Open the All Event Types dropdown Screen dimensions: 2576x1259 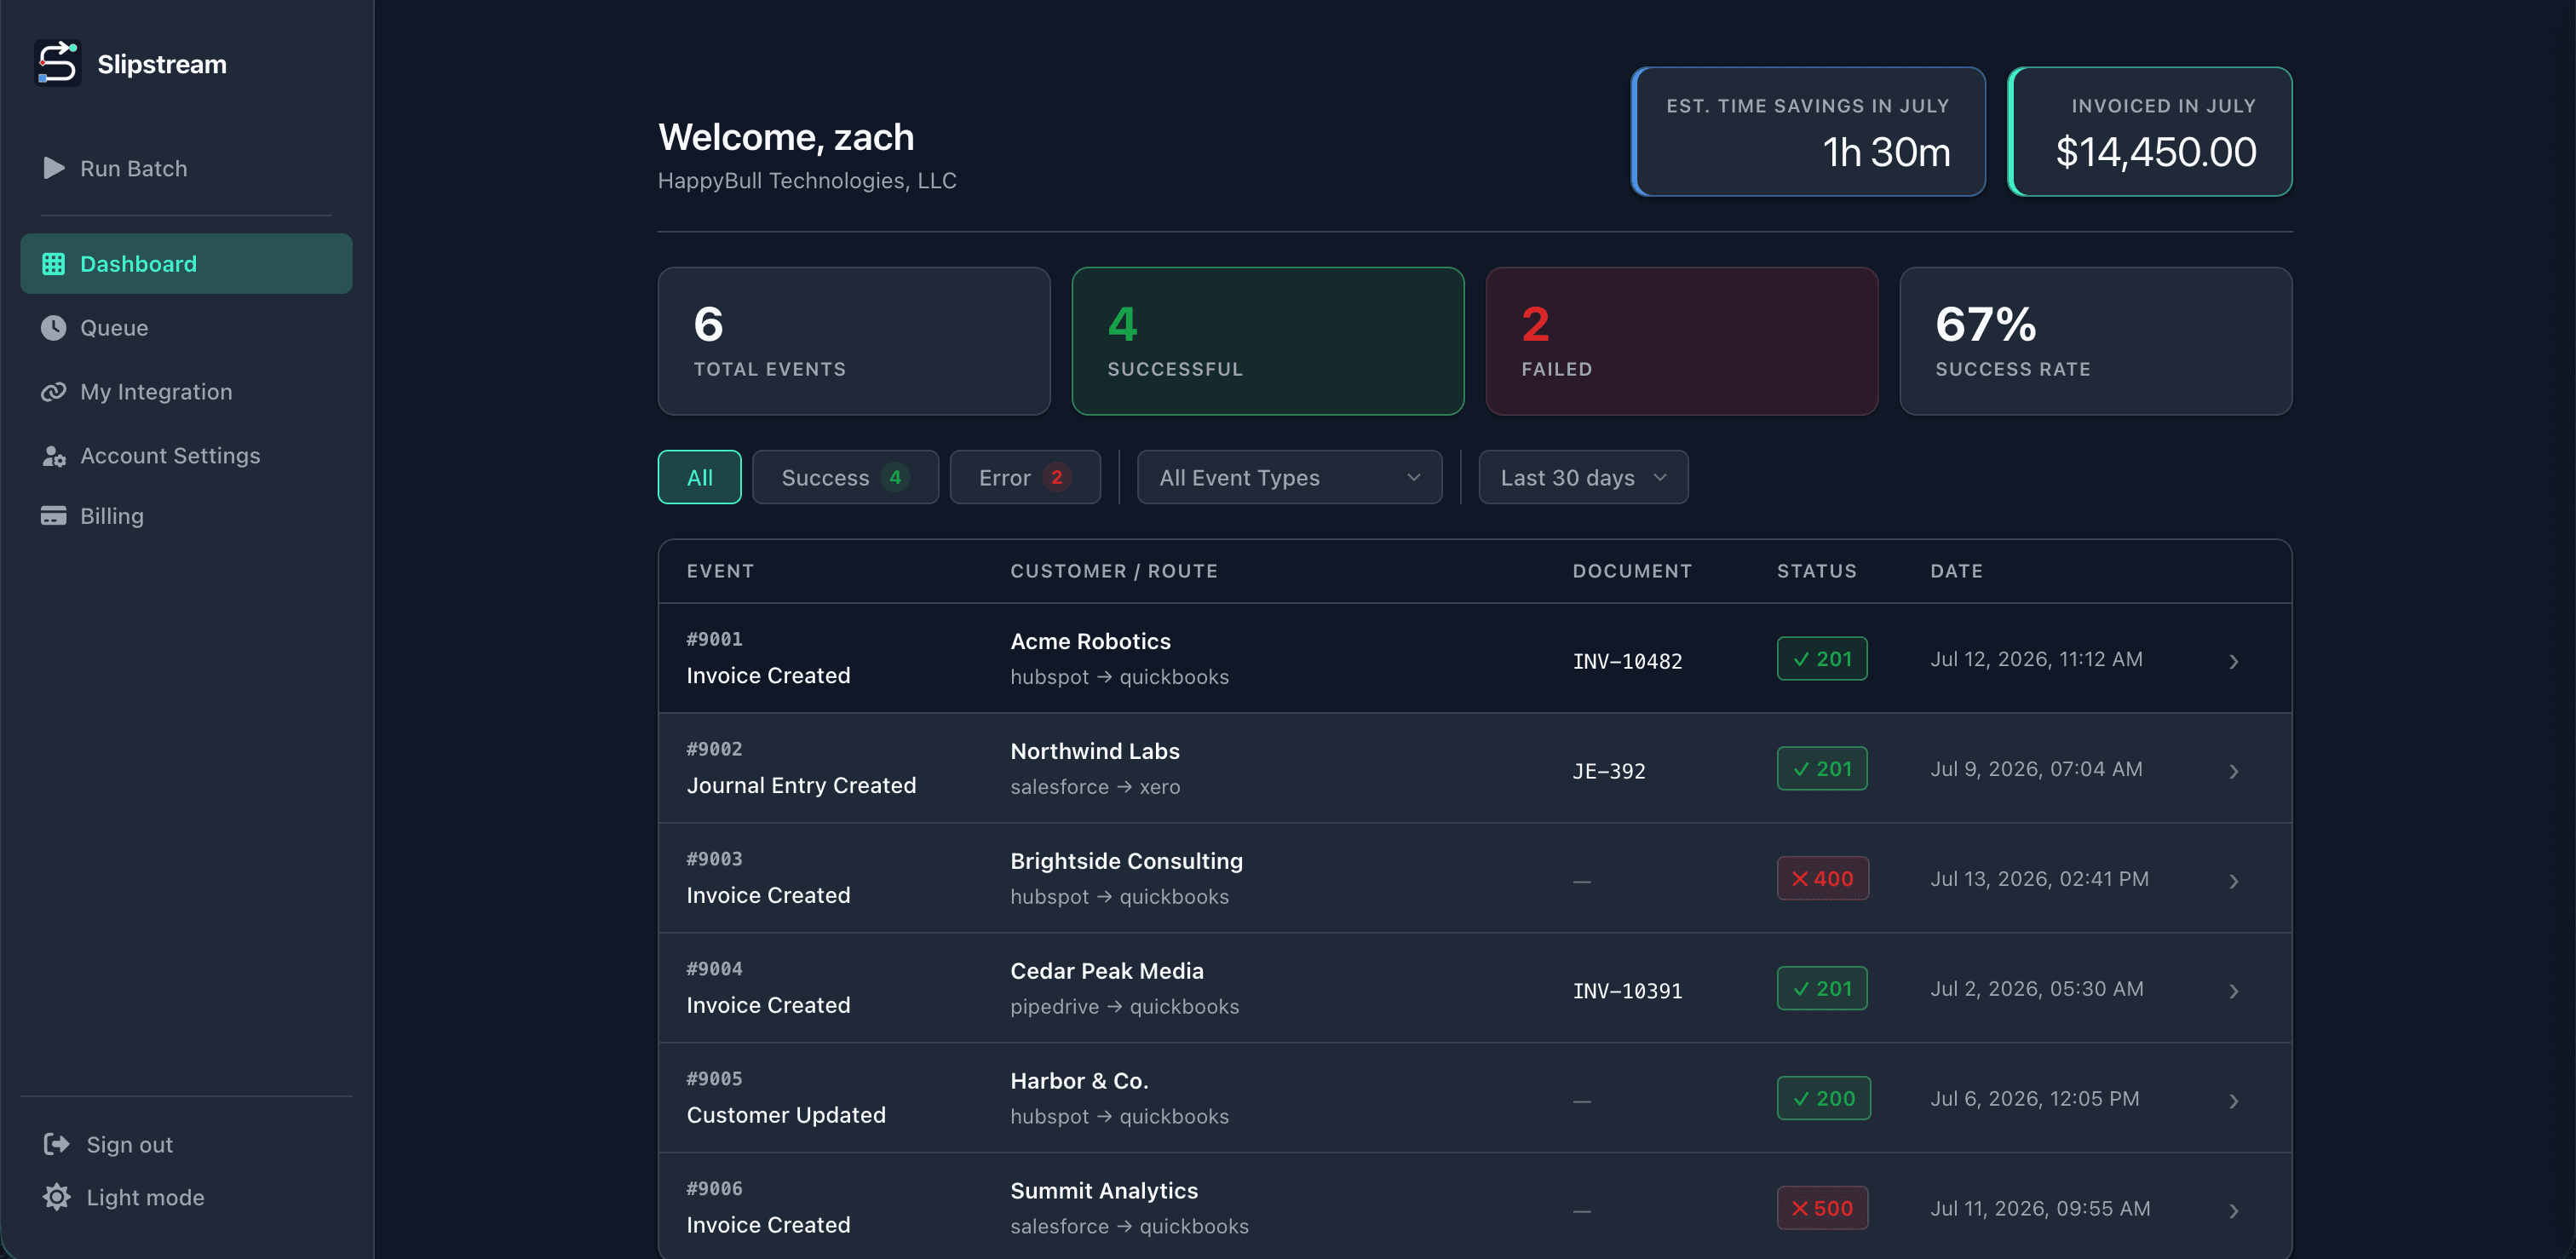pyautogui.click(x=1289, y=478)
